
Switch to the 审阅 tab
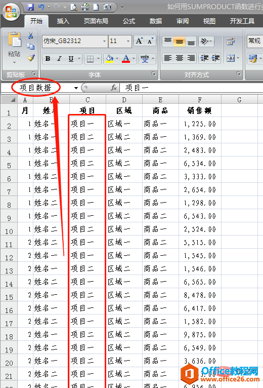click(183, 21)
